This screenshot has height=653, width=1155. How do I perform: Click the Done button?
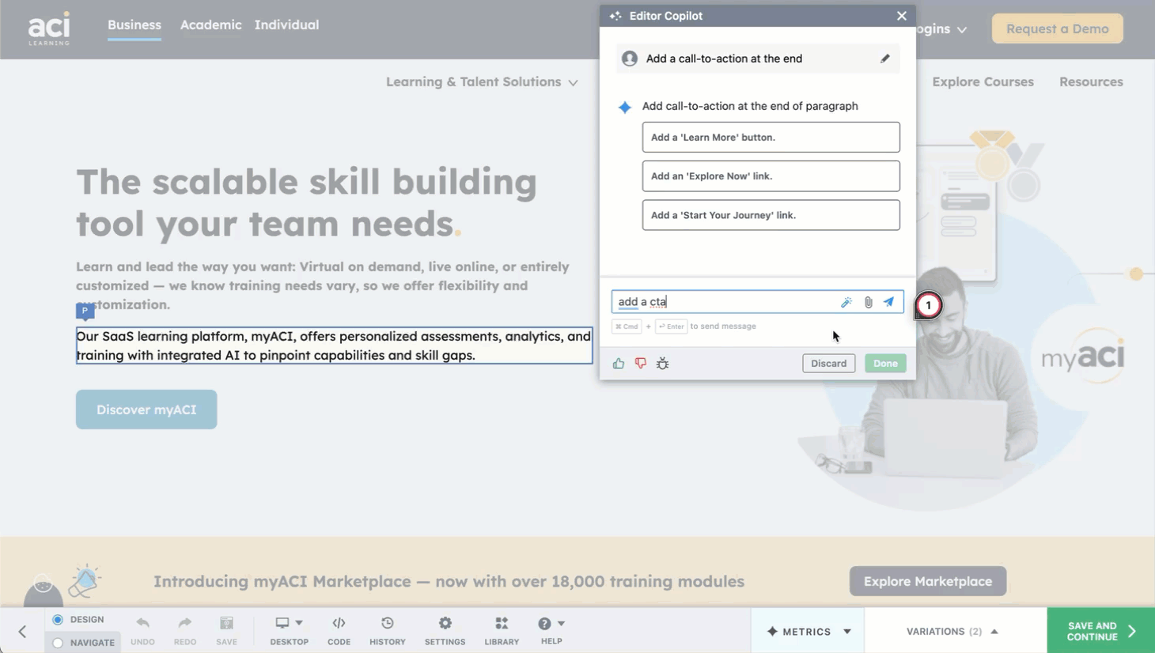tap(885, 364)
